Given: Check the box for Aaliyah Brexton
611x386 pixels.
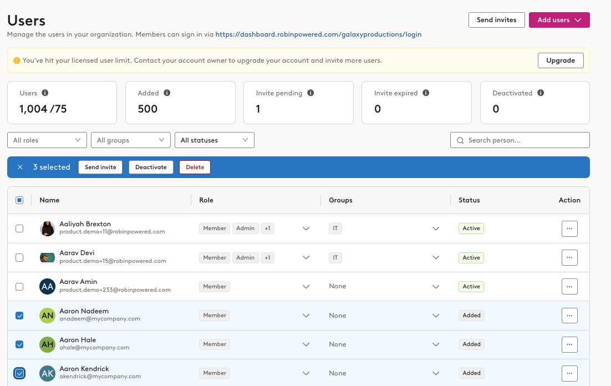Looking at the screenshot, I should pos(19,228).
